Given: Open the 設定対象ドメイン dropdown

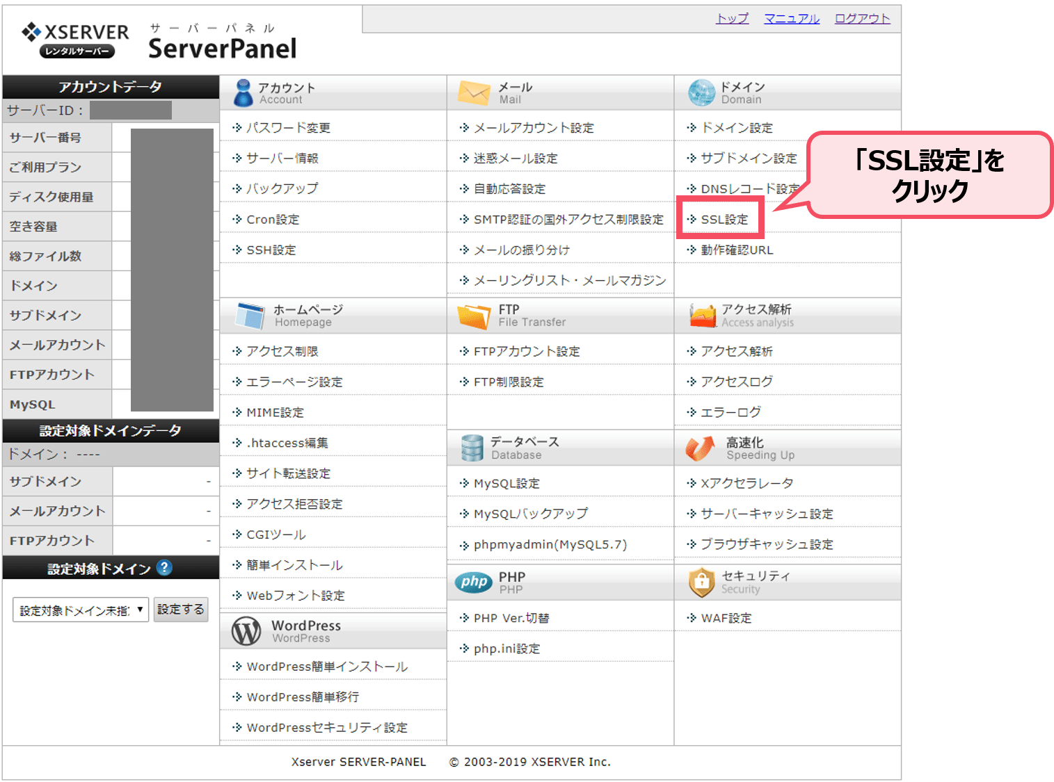Looking at the screenshot, I should click(81, 610).
